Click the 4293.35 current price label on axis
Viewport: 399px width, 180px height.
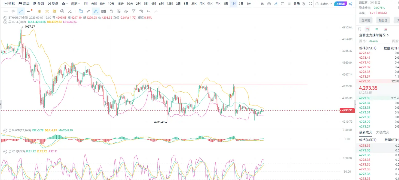[x=347, y=110]
